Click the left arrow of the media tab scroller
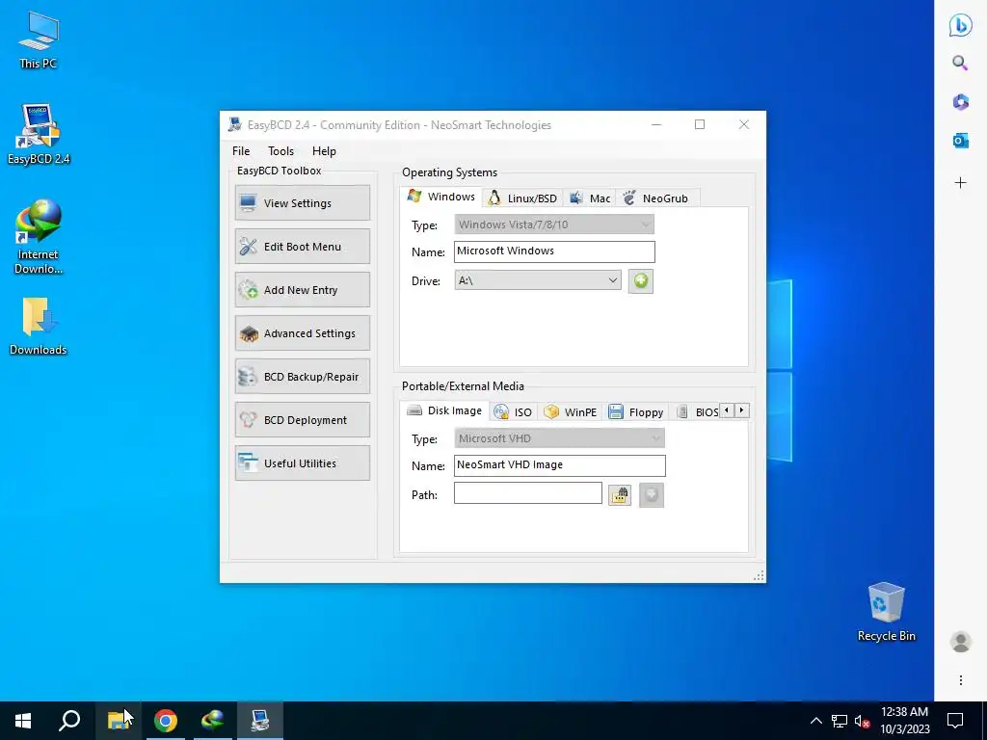987x740 pixels. (727, 410)
